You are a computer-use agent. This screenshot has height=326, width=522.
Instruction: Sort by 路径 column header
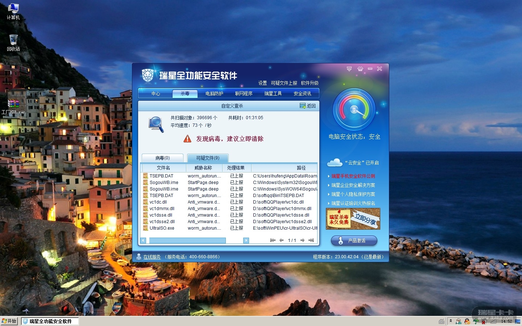coord(284,168)
